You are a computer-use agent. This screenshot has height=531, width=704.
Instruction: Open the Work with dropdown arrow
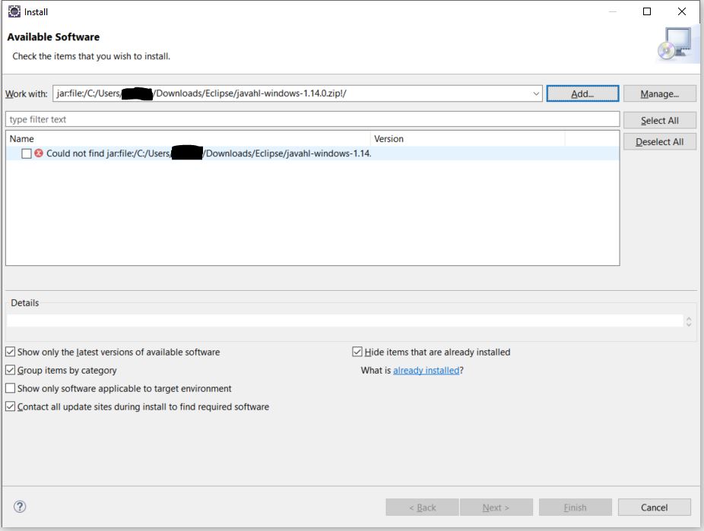pyautogui.click(x=536, y=93)
